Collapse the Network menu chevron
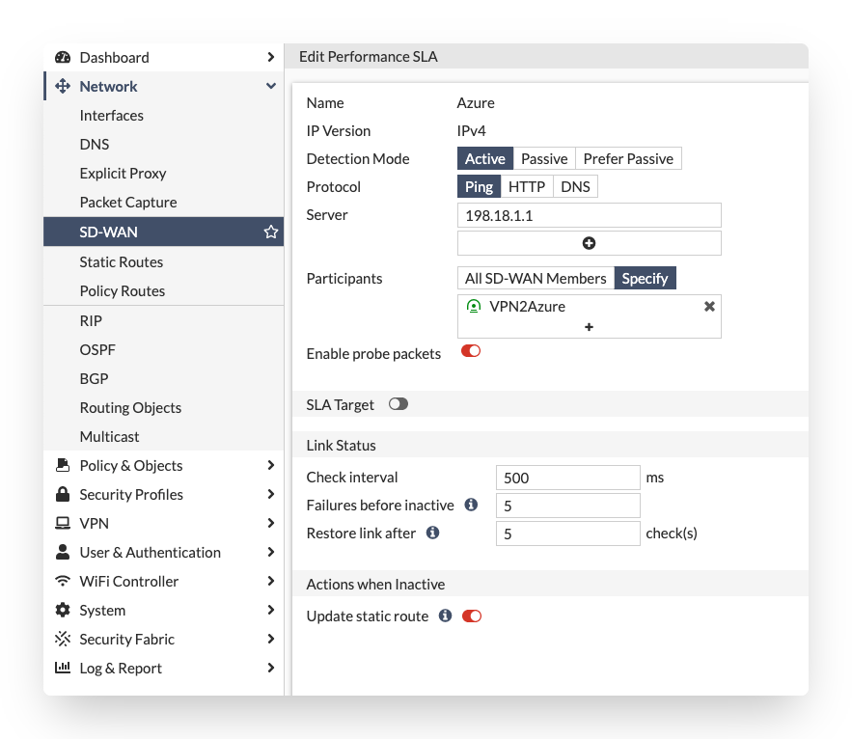852x739 pixels. [x=271, y=87]
